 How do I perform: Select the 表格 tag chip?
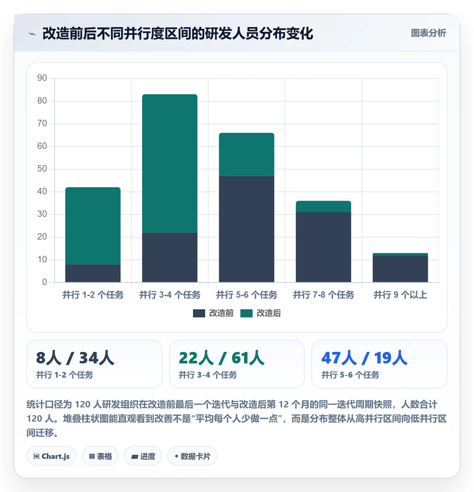pyautogui.click(x=100, y=456)
